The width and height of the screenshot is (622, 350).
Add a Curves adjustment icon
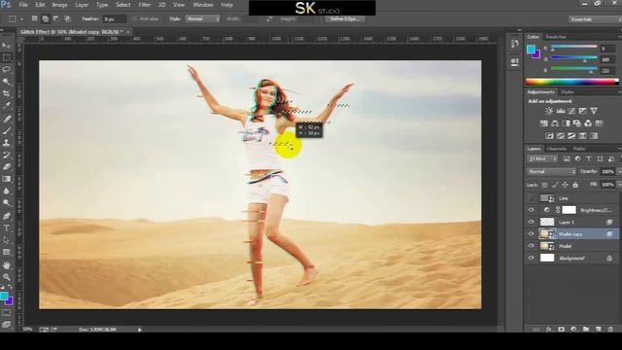(x=571, y=111)
